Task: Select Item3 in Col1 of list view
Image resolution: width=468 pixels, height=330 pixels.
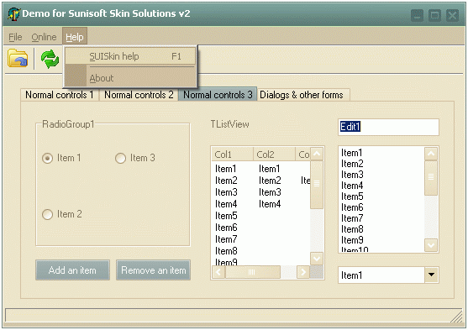Action: pyautogui.click(x=226, y=192)
